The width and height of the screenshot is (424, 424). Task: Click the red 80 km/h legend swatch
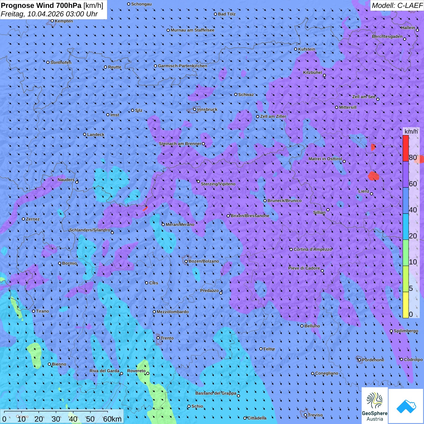pyautogui.click(x=406, y=148)
